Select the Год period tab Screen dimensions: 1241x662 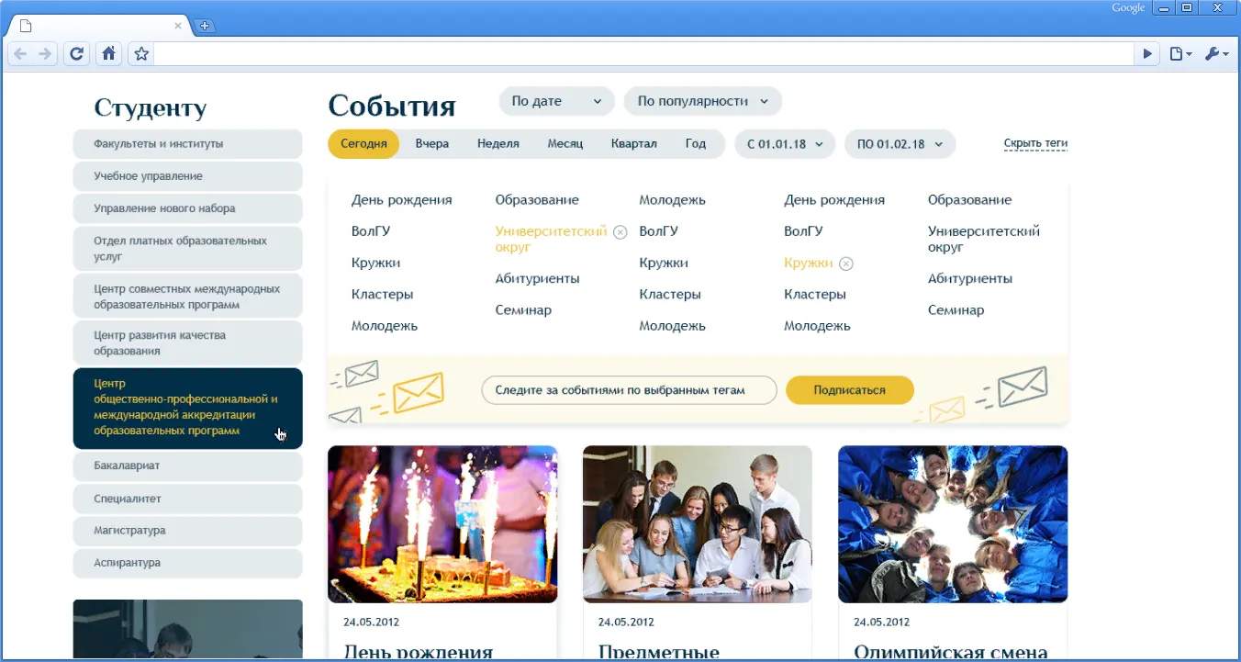[x=696, y=144]
